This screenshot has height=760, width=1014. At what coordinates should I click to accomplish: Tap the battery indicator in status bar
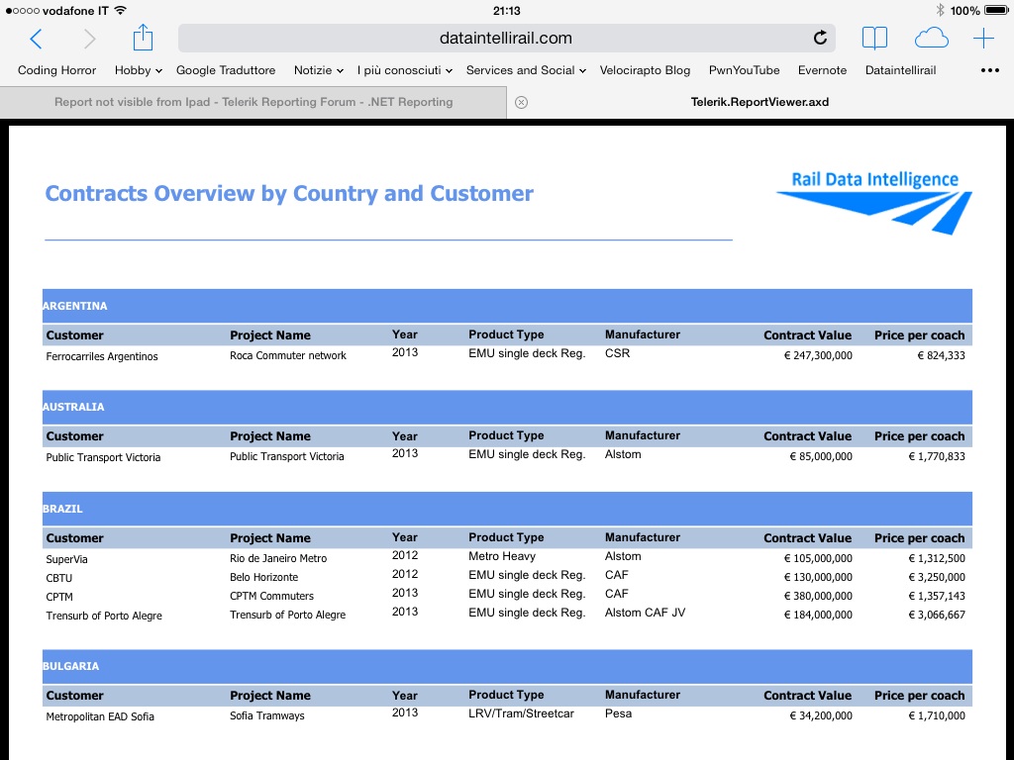pos(996,10)
